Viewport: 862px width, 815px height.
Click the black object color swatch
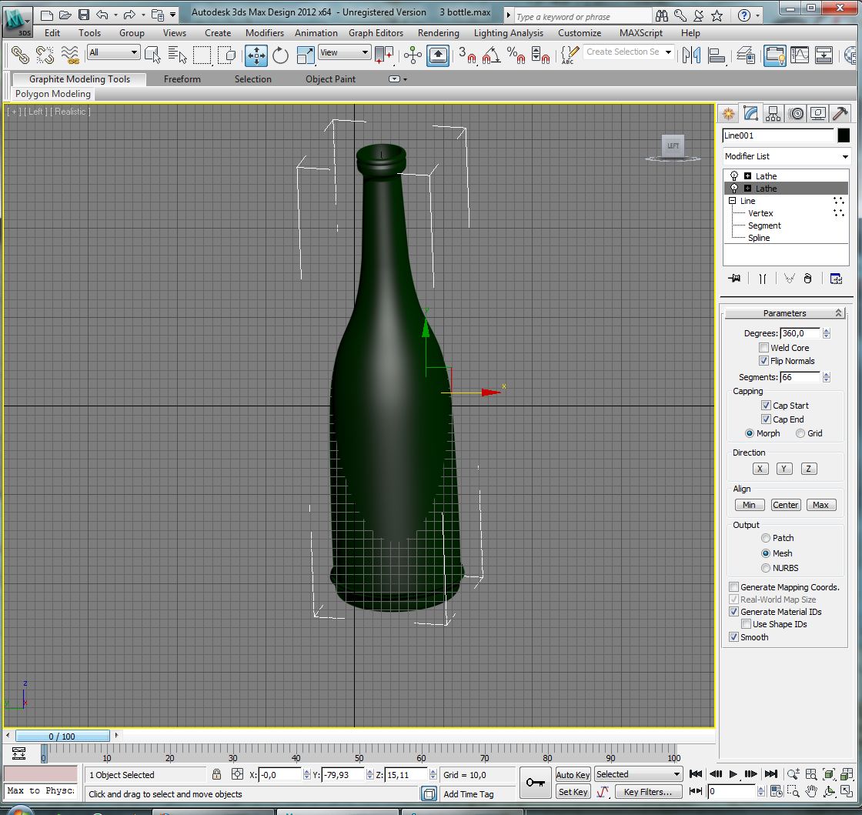click(x=844, y=135)
